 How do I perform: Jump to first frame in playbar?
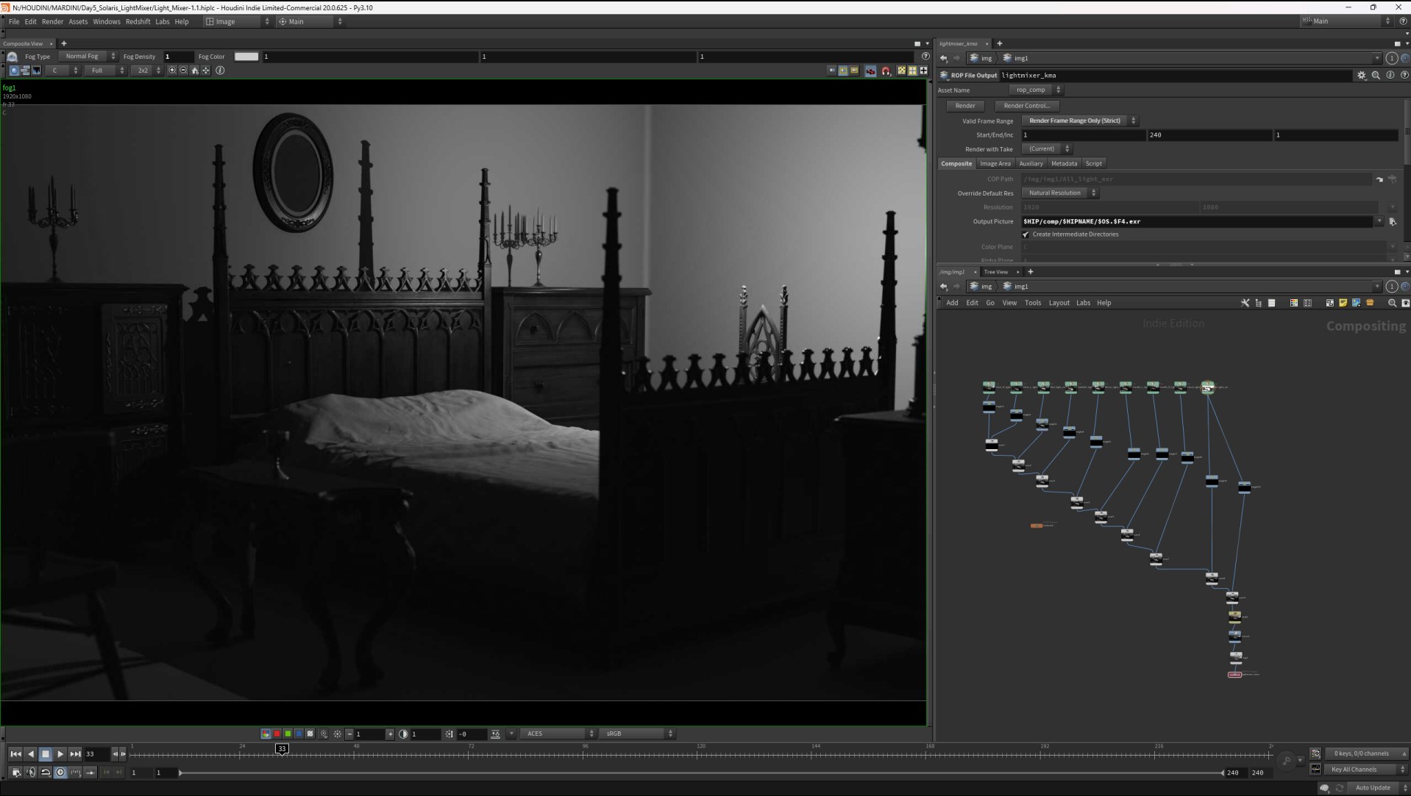15,754
